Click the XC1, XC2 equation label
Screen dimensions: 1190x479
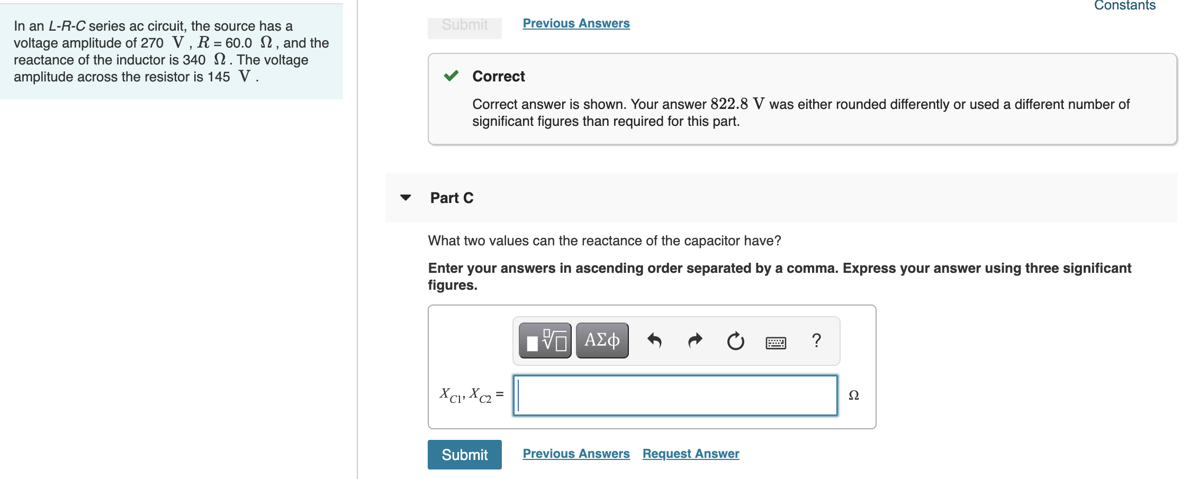click(x=471, y=394)
